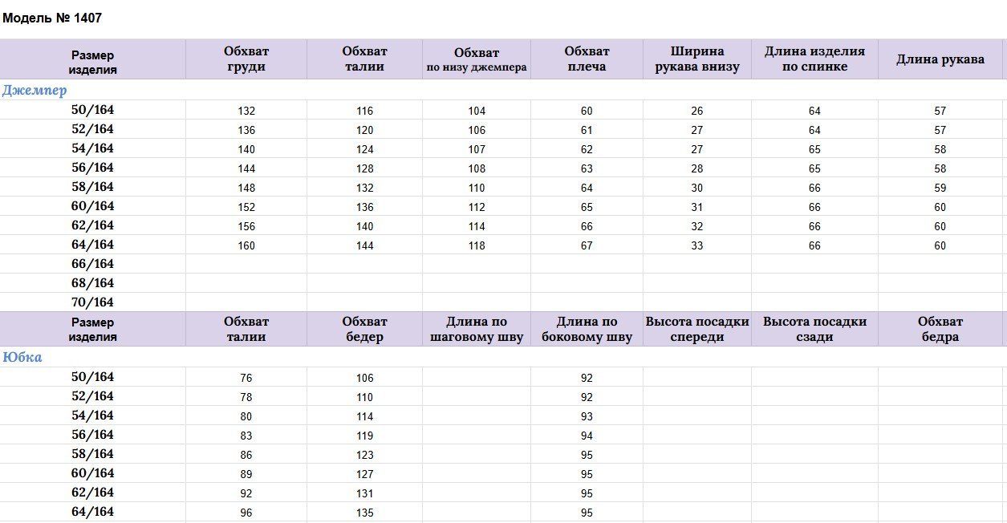Select skirt waist value 83

[246, 436]
